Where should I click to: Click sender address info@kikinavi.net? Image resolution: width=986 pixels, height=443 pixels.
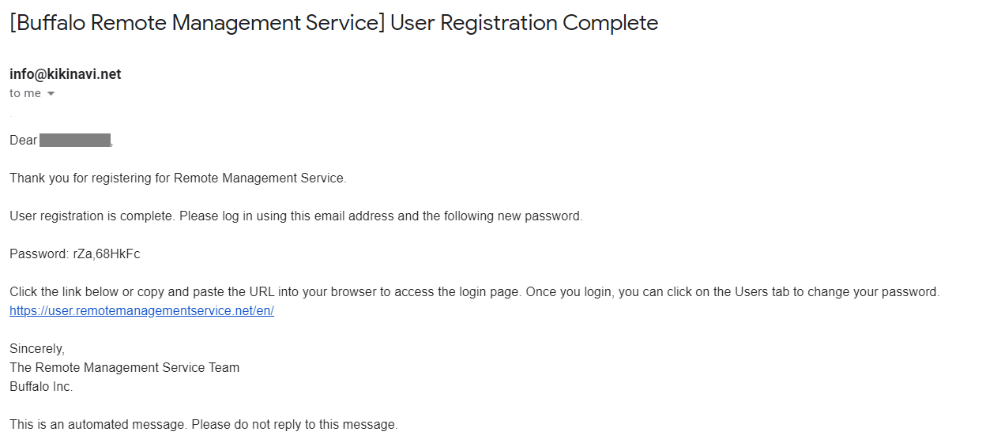click(x=65, y=74)
